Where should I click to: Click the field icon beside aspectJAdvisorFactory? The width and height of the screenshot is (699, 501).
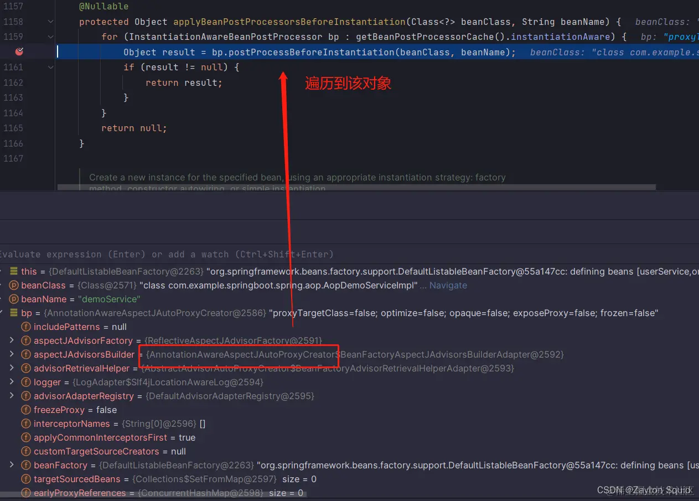tap(26, 340)
